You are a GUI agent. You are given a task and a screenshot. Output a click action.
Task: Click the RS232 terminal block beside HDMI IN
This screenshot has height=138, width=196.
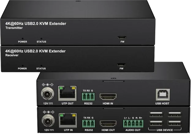point(89,96)
